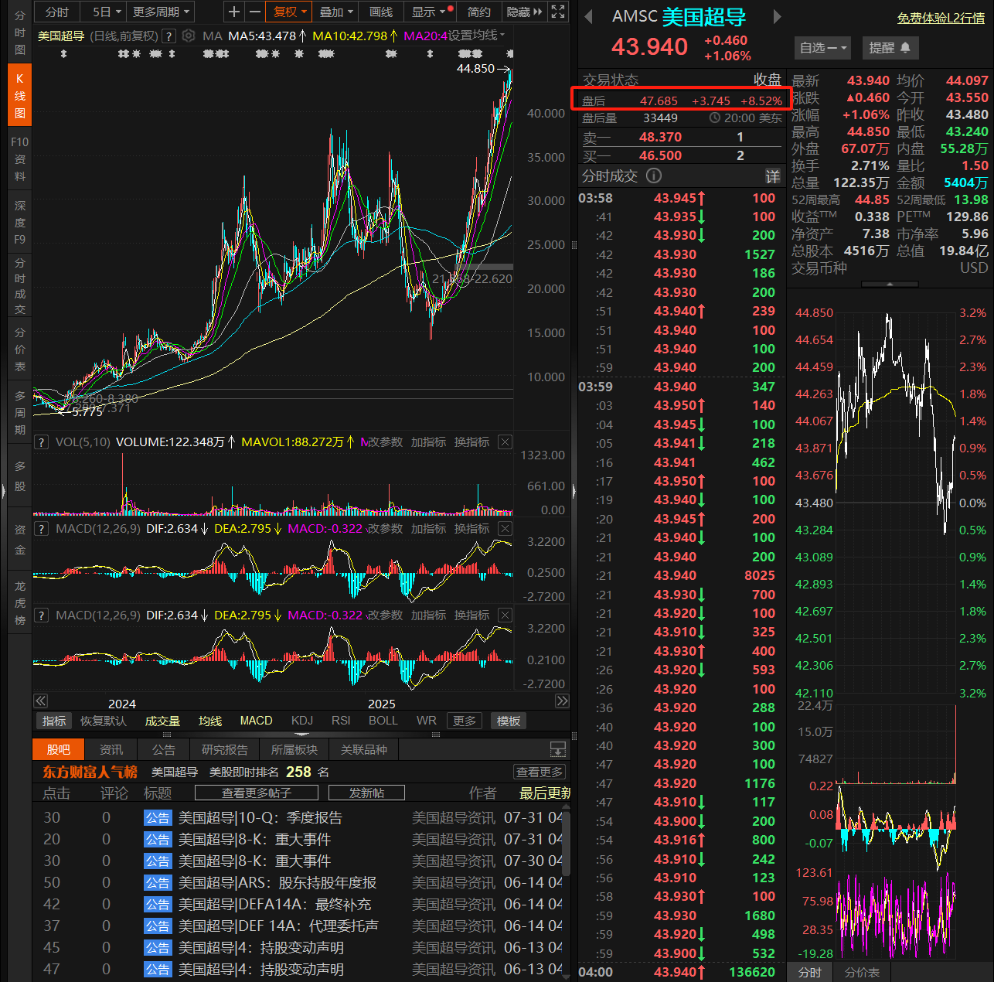Open 分价表 in the left sidebar
The height and width of the screenshot is (982, 994).
click(20, 349)
